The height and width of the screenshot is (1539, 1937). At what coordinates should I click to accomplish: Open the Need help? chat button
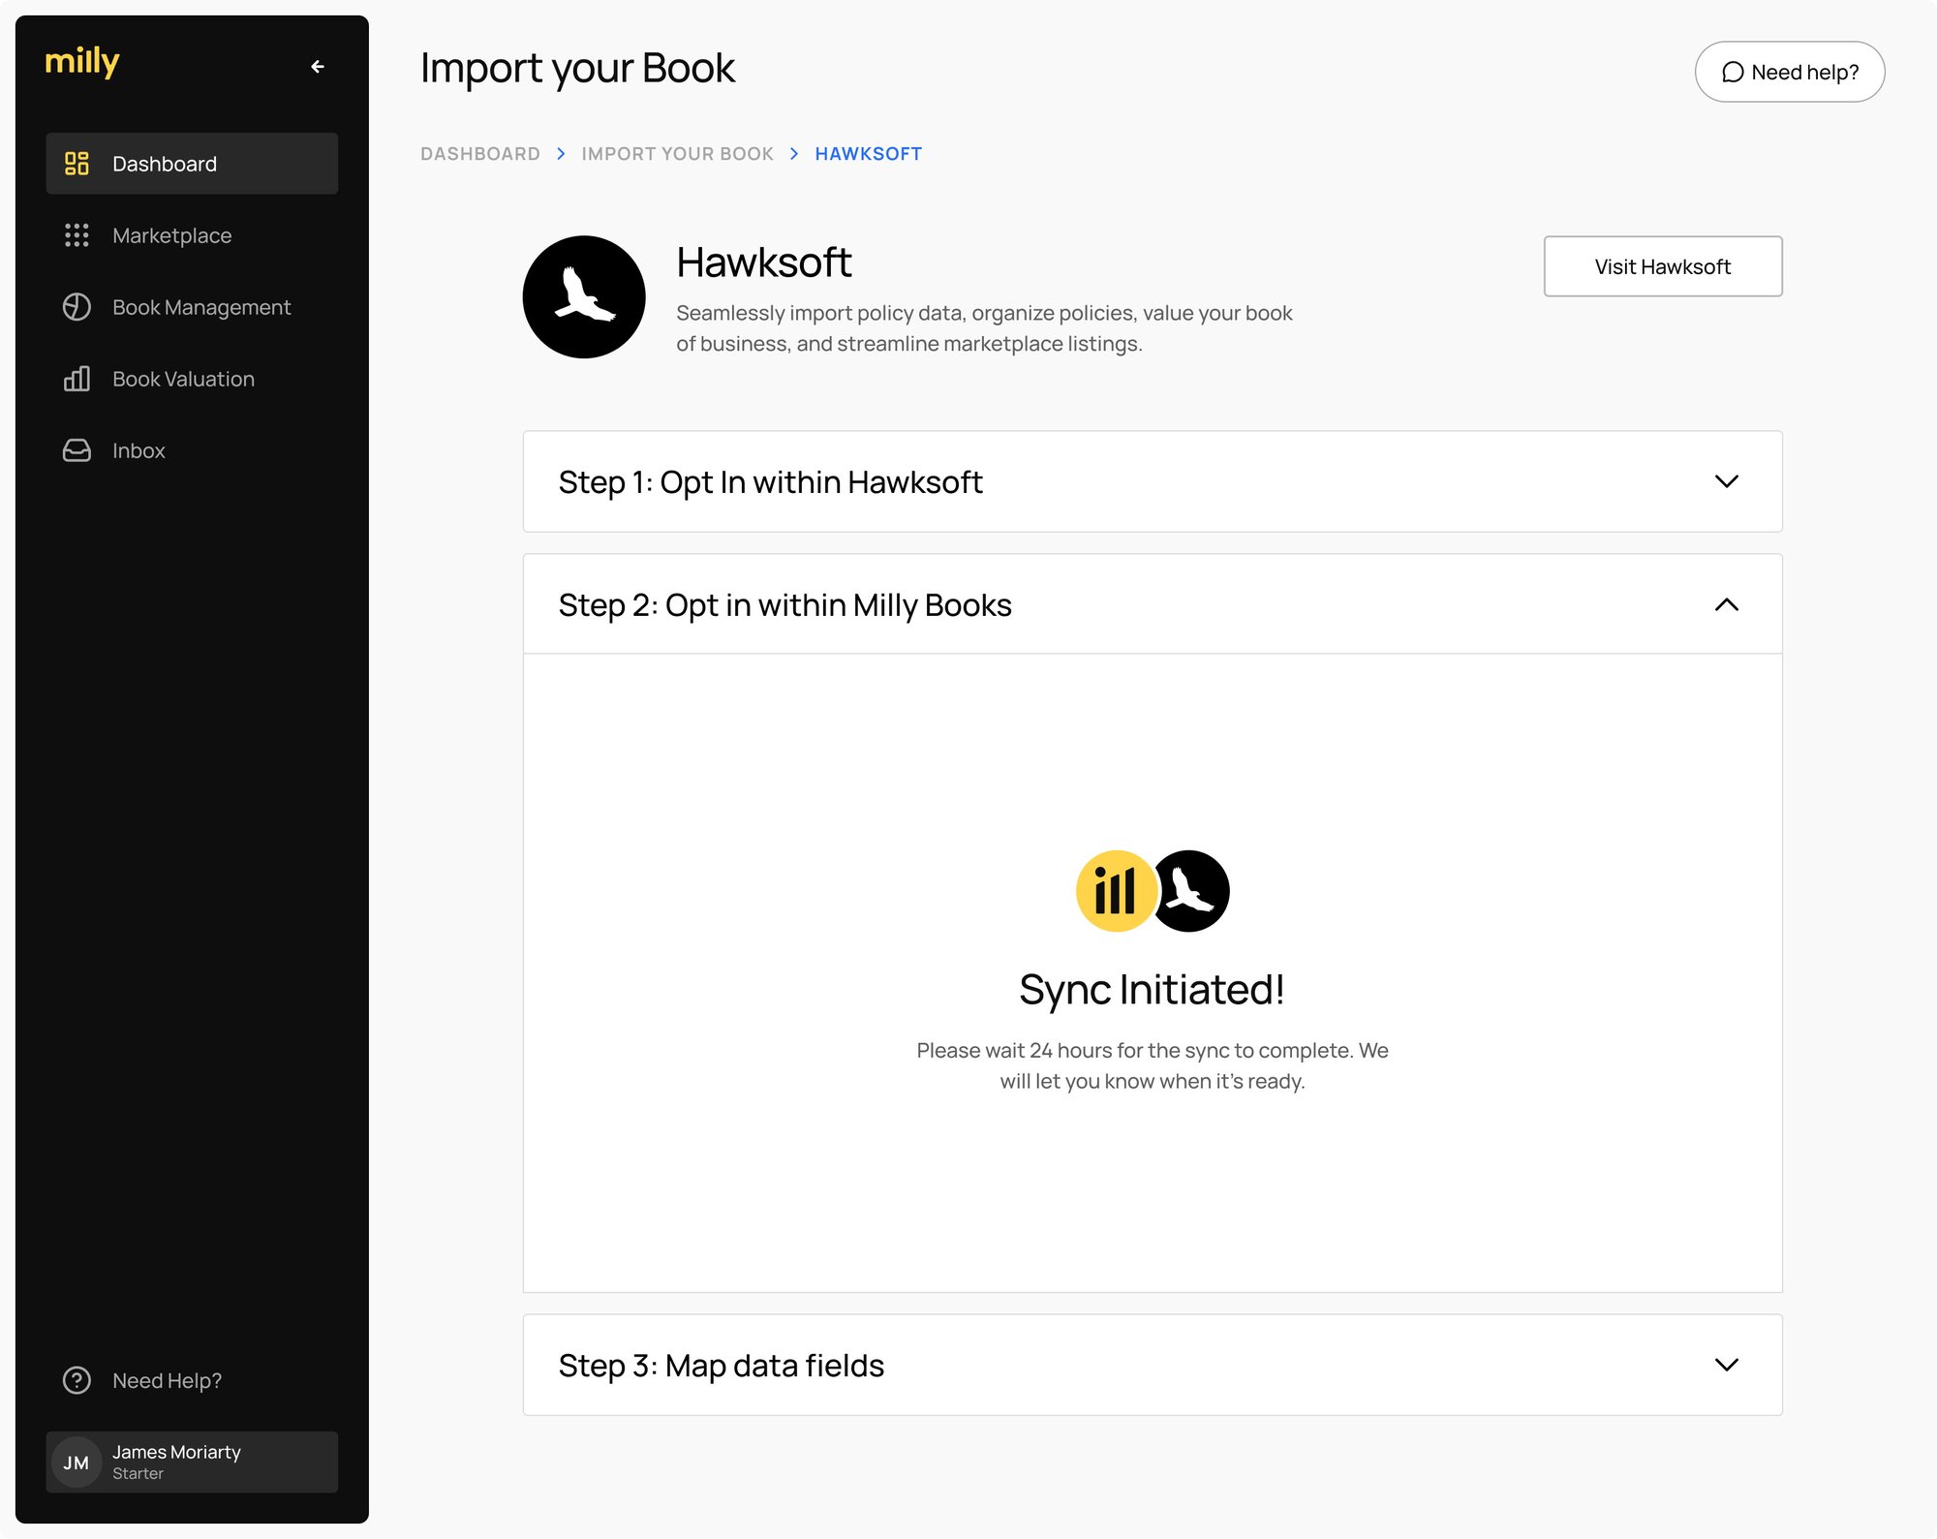pos(1789,71)
